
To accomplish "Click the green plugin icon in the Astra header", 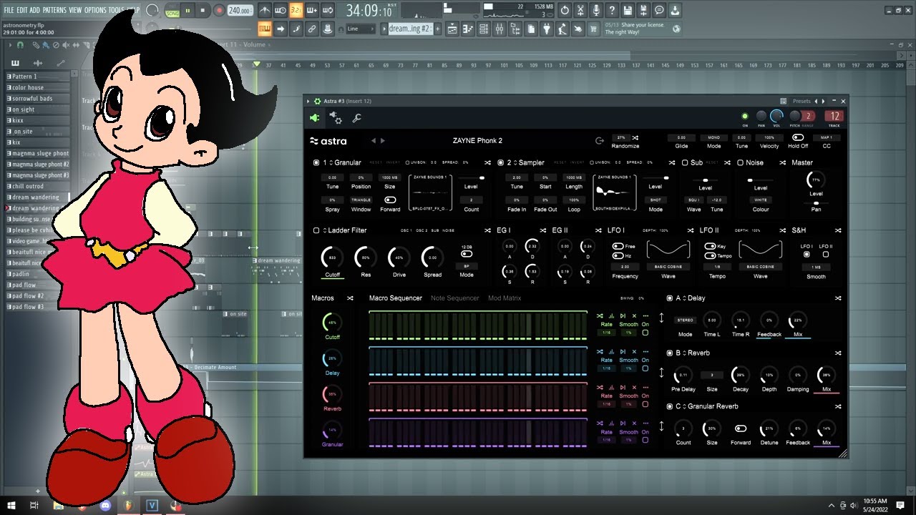I will (x=315, y=118).
